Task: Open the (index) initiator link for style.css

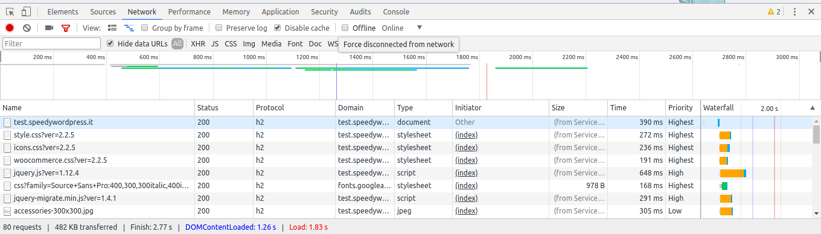Action: pos(466,134)
